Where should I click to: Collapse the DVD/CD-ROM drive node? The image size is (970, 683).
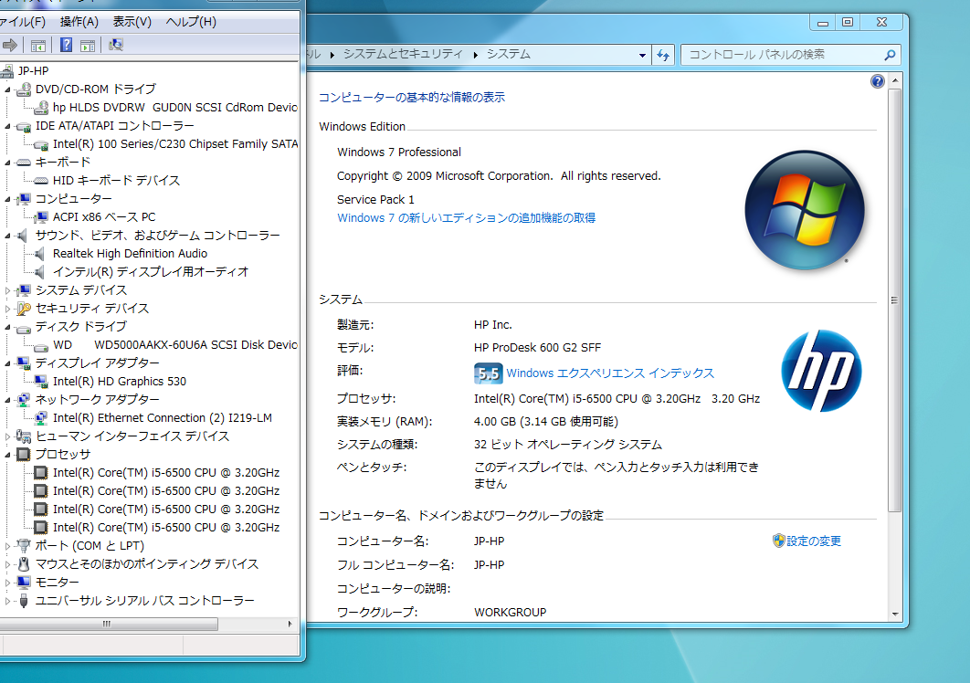8,89
